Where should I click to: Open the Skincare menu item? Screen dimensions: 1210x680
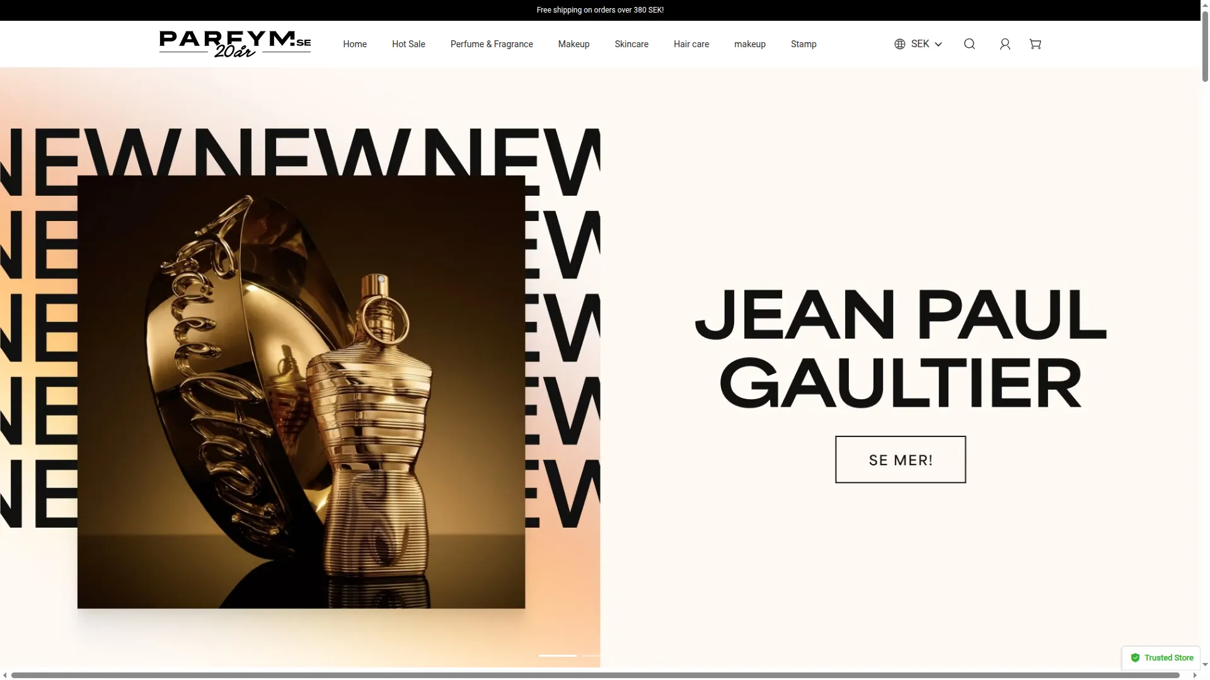tap(631, 44)
